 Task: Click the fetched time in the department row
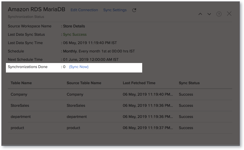coord(148,117)
